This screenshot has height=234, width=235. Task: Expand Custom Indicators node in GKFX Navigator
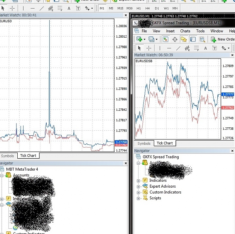(138, 193)
